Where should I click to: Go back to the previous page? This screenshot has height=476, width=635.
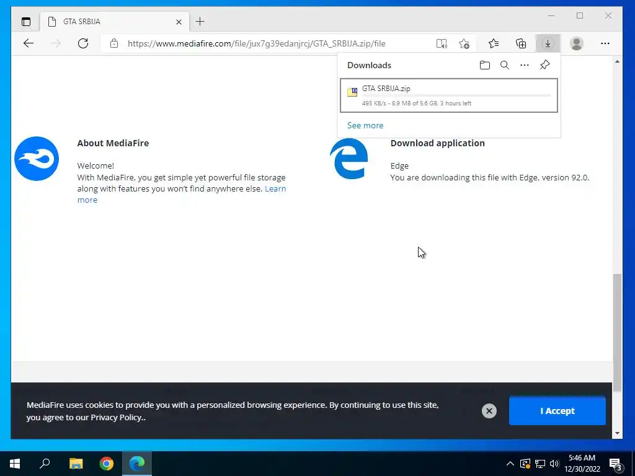point(29,43)
